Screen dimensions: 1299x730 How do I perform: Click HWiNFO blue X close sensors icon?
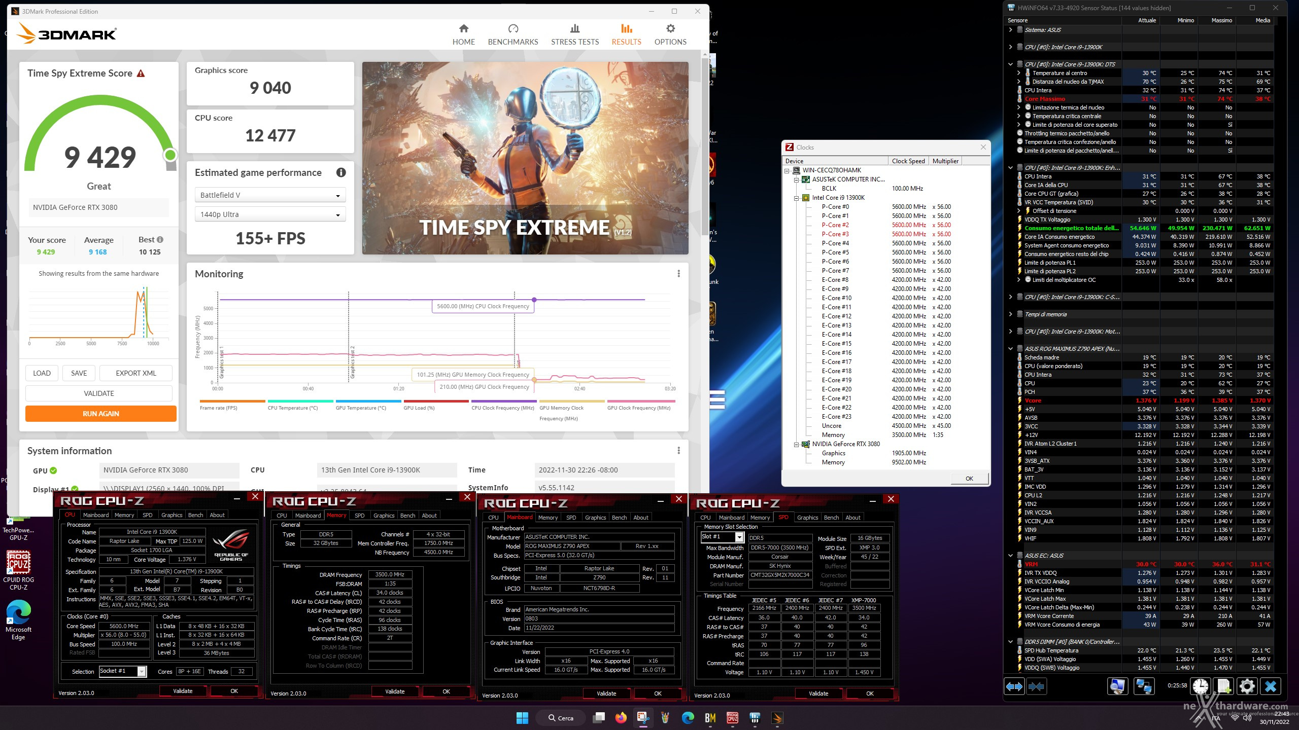click(x=1271, y=686)
